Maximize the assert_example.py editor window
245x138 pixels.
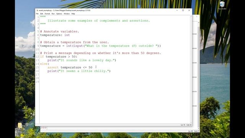pyautogui.click(x=183, y=10)
